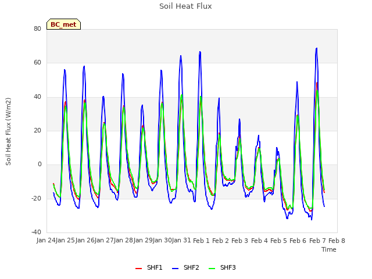Click the Jan 31 x-axis label
Viewport: 372px width, 279px height.
181,241
